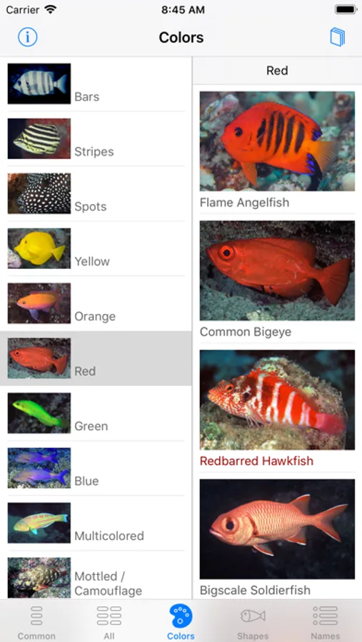Tap the info icon in the header
The image size is (362, 642).
pos(27,37)
